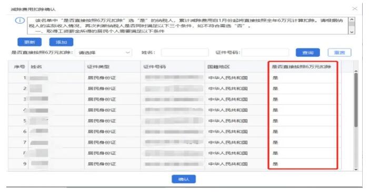Click 中华人民共和国 in row 4
The width and height of the screenshot is (369, 192).
point(228,110)
